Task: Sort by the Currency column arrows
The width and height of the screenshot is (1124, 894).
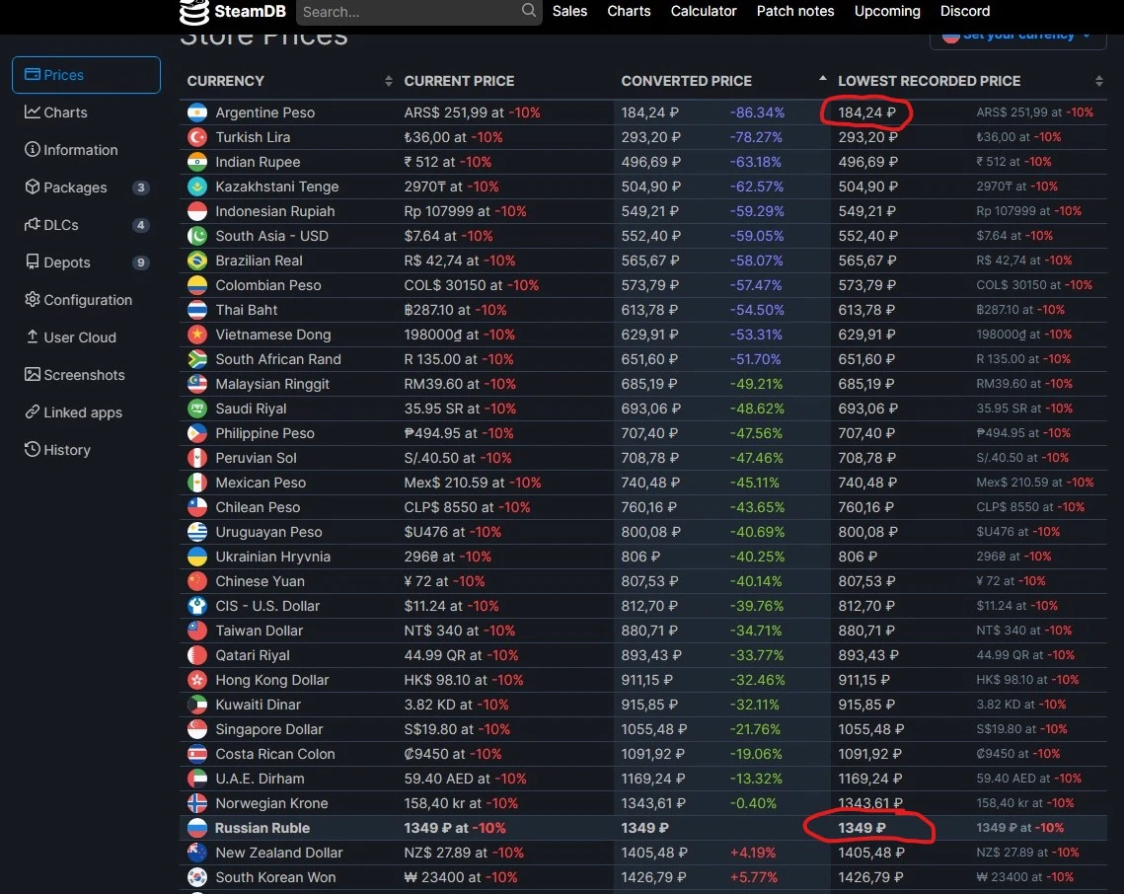Action: pyautogui.click(x=389, y=81)
